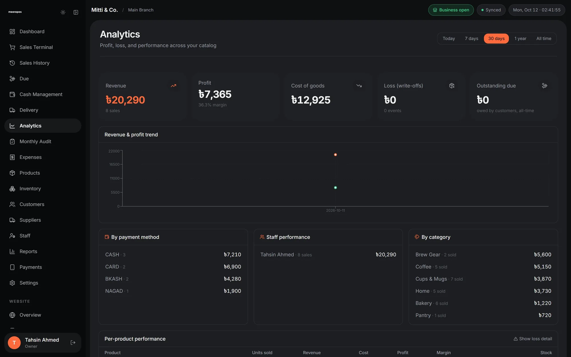
Task: Click the Revenue trend arrow icon
Action: pos(173,86)
